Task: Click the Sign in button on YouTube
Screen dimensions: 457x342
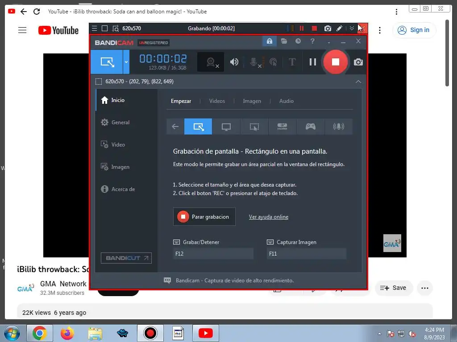Action: click(414, 30)
